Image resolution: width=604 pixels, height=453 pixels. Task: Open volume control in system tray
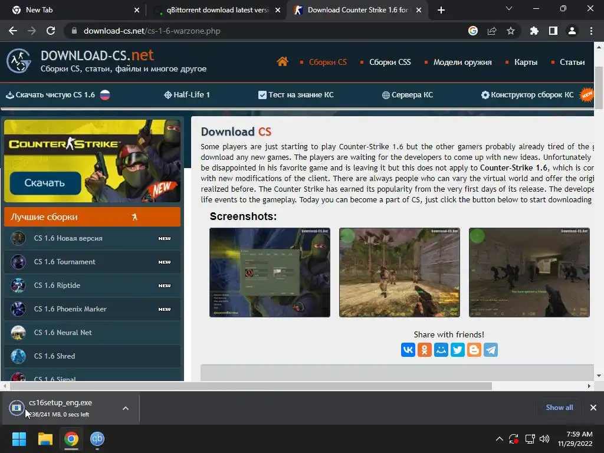(x=544, y=439)
